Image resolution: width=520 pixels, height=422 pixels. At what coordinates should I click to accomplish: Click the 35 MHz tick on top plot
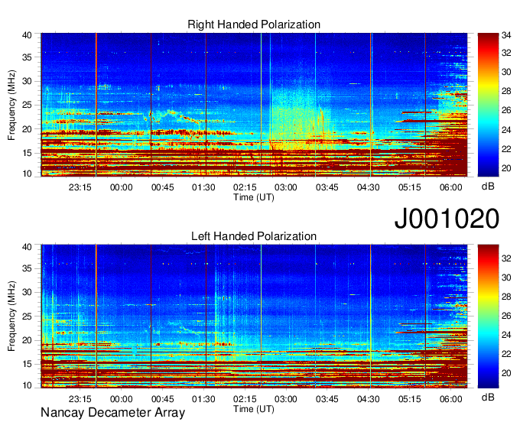click(27, 57)
